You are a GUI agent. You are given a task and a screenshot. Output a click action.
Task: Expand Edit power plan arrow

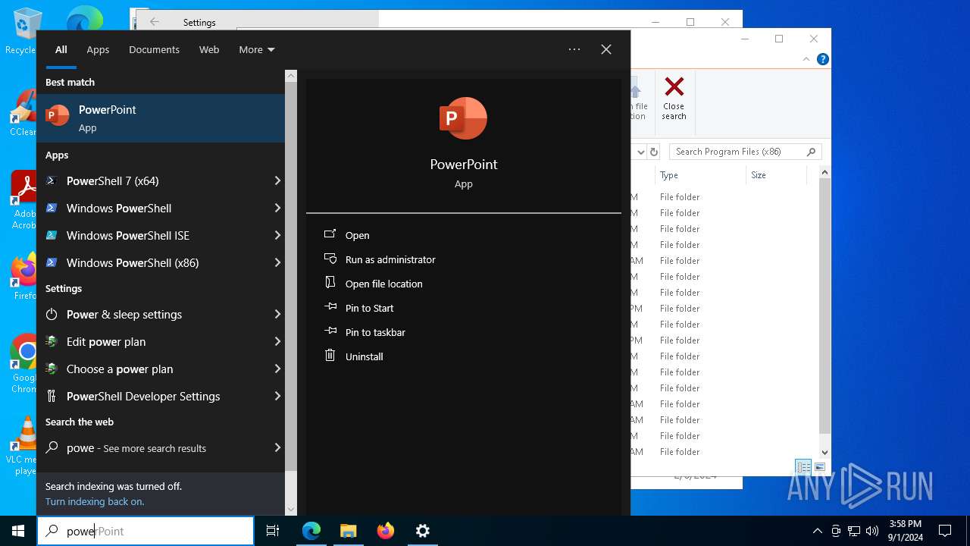277,341
